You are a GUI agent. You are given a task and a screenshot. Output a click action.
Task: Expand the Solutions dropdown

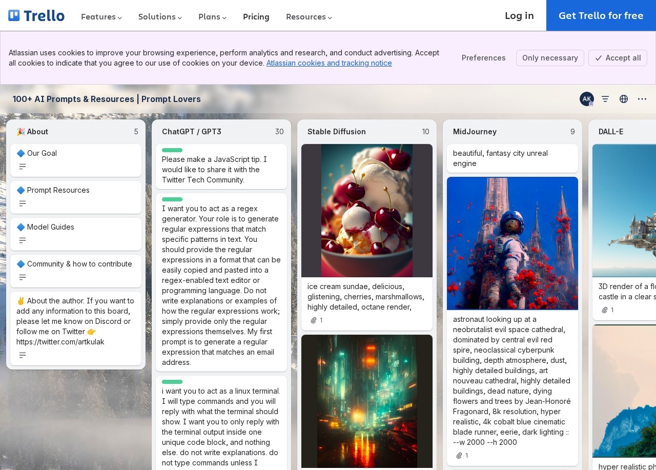160,17
